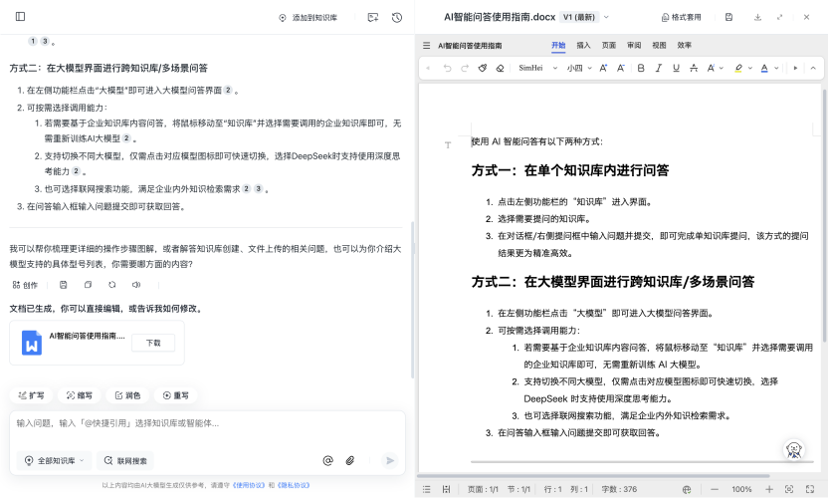
Task: Download the document with the header download icon
Action: tap(757, 17)
